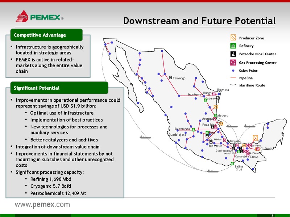The image size is (290, 217).
Task: Click 'Cryogenic 5.7 Bcfd' sub-bullet
Action: pos(50,186)
